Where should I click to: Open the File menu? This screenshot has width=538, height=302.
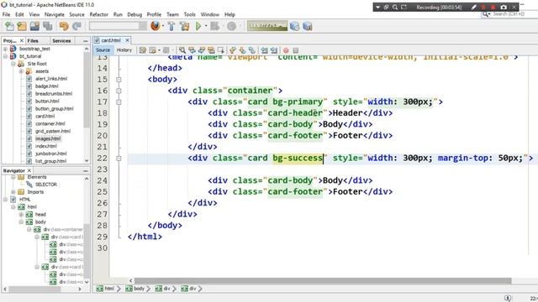[6, 14]
